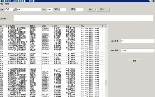Sort by the 公司名称 column header
The height and width of the screenshot is (97, 155).
click(18, 26)
